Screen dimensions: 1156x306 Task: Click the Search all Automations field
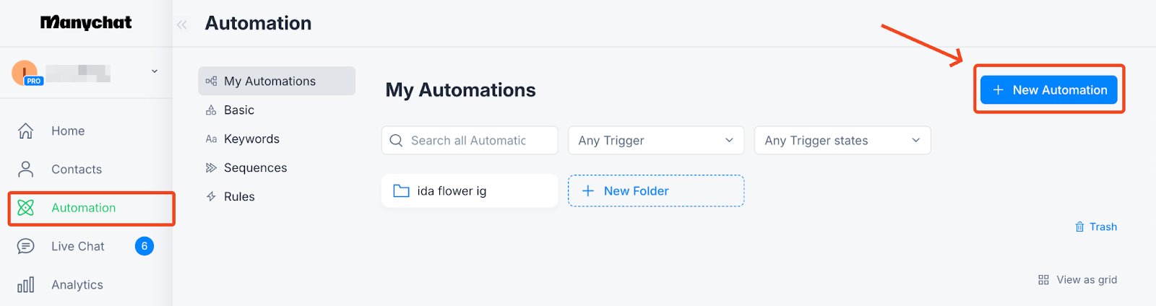pos(470,141)
